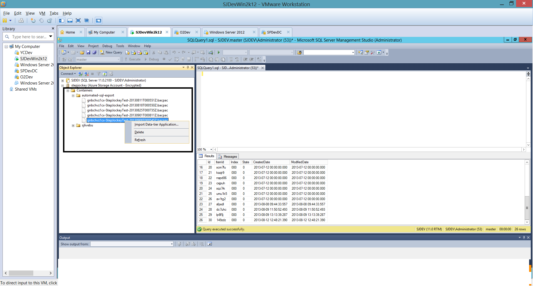The height and width of the screenshot is (286, 533).
Task: Choose Refresh from the context menu
Action: [x=157, y=140]
